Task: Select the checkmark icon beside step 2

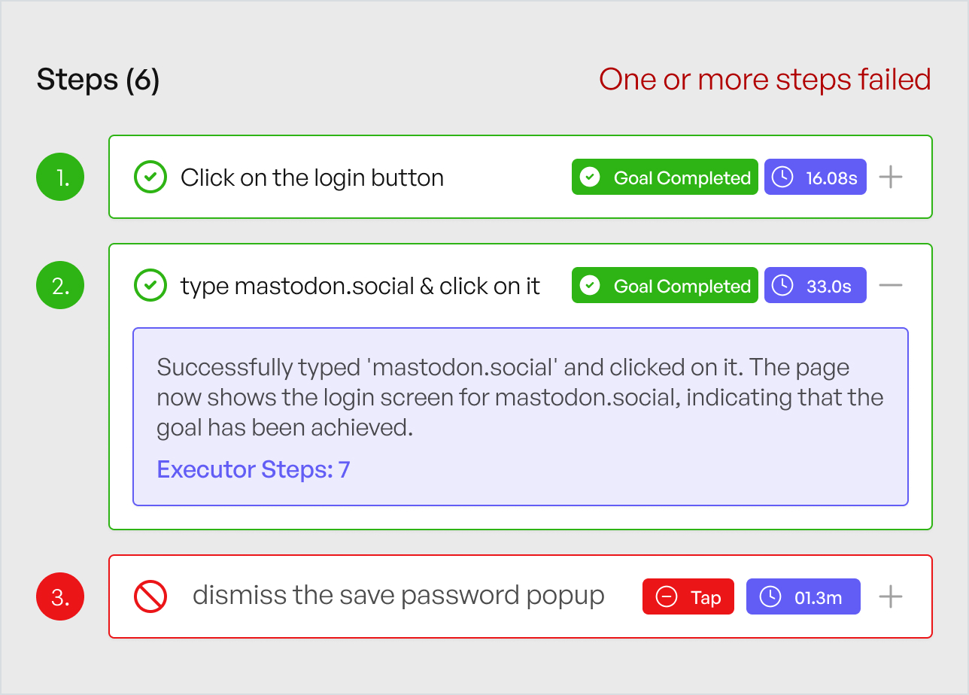Action: tap(150, 285)
